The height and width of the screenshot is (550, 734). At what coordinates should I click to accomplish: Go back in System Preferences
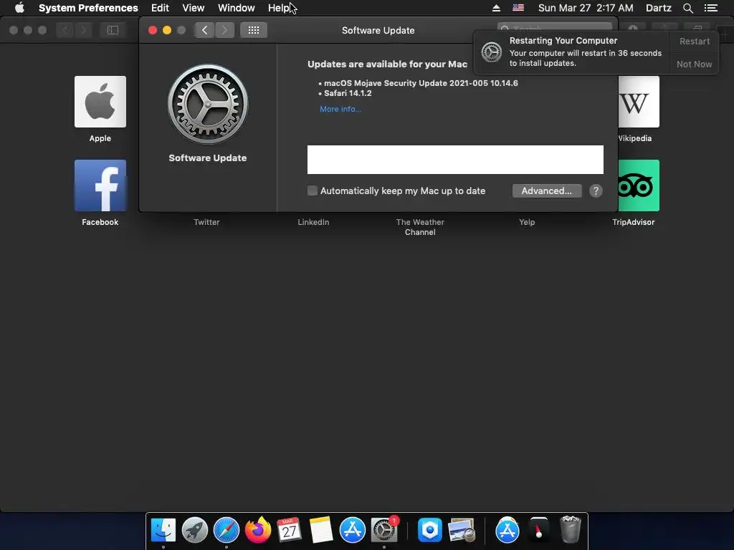pyautogui.click(x=204, y=30)
